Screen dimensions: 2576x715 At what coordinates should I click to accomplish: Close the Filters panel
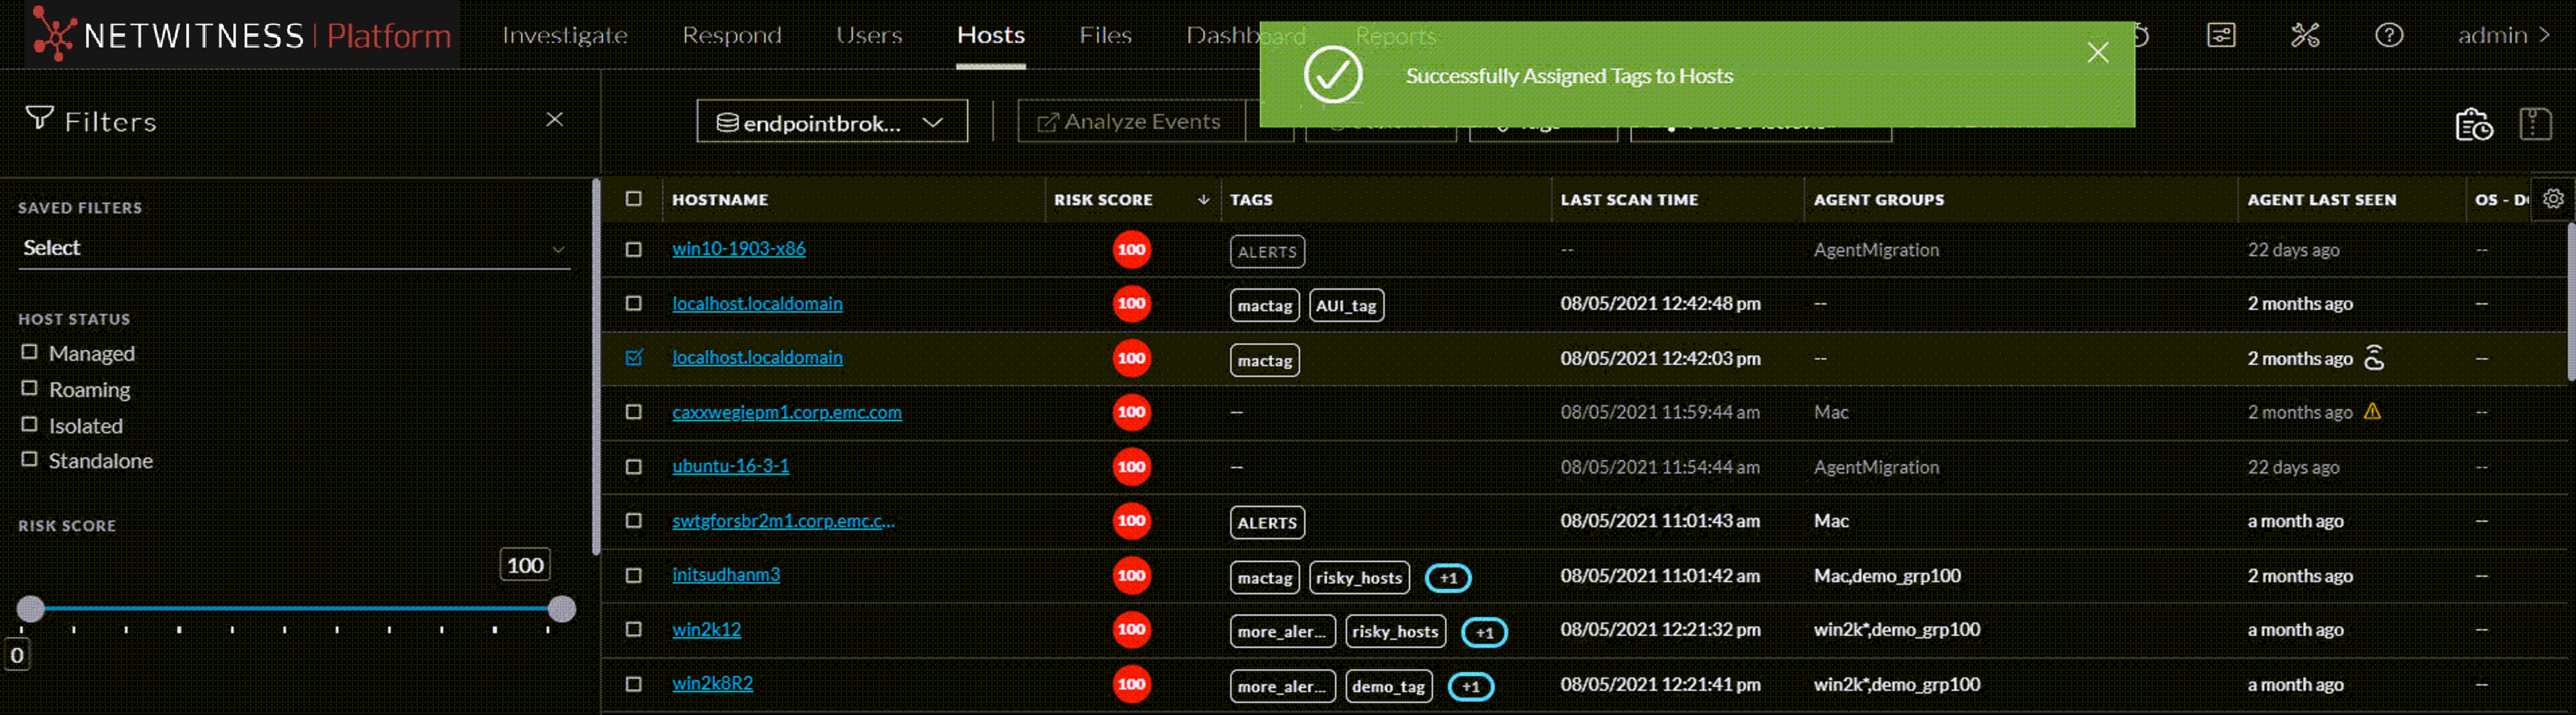[554, 120]
